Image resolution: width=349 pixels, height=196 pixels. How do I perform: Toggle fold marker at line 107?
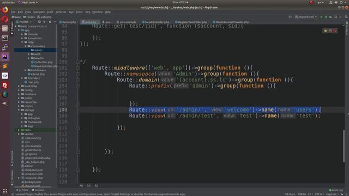77,104
